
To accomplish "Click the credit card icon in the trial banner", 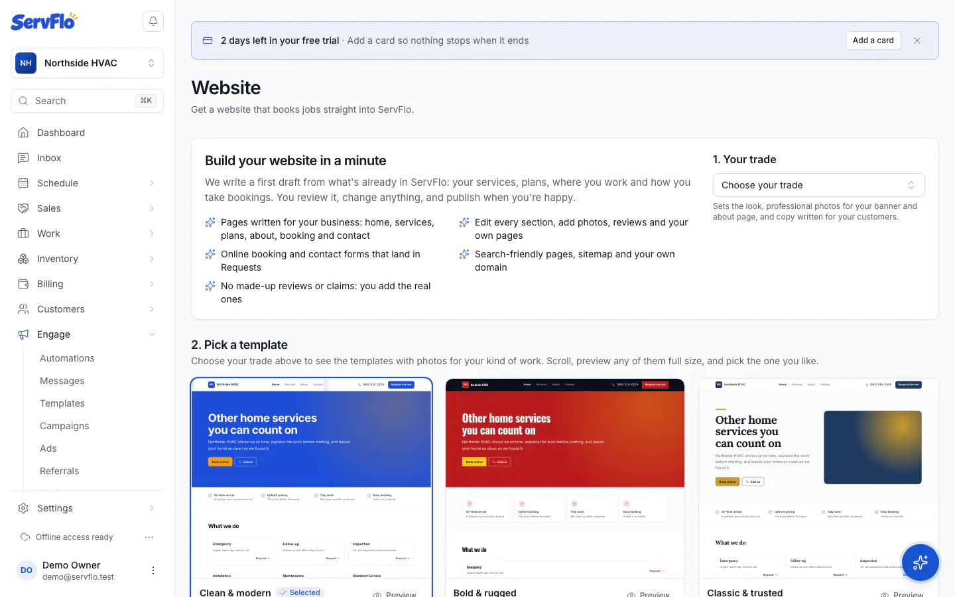I will click(208, 40).
